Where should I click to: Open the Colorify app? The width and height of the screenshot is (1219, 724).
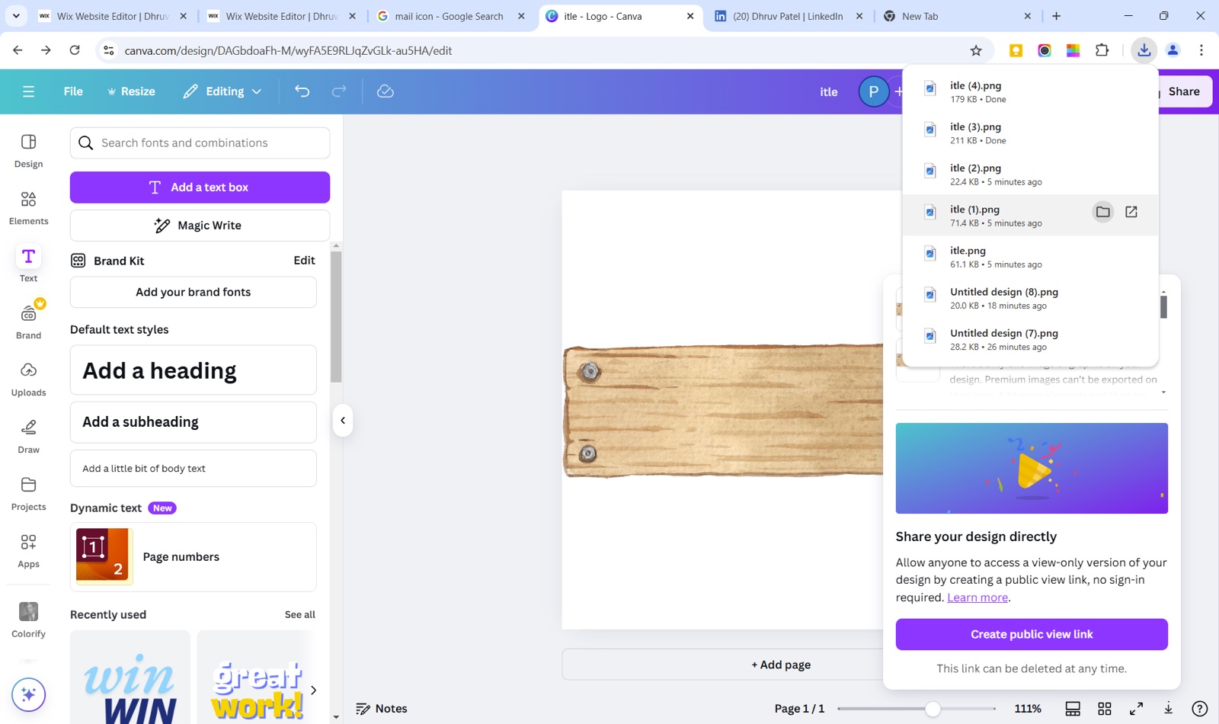coord(28,620)
